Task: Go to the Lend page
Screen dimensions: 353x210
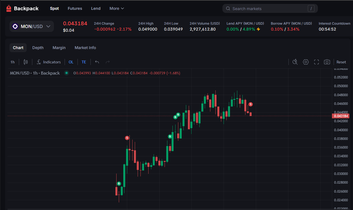Action: 96,9
